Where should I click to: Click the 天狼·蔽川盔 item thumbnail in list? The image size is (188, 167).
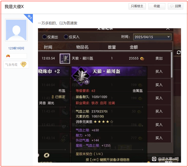pos(65,59)
